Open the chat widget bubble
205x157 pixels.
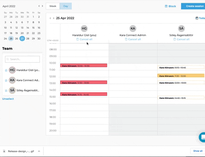tap(202, 137)
